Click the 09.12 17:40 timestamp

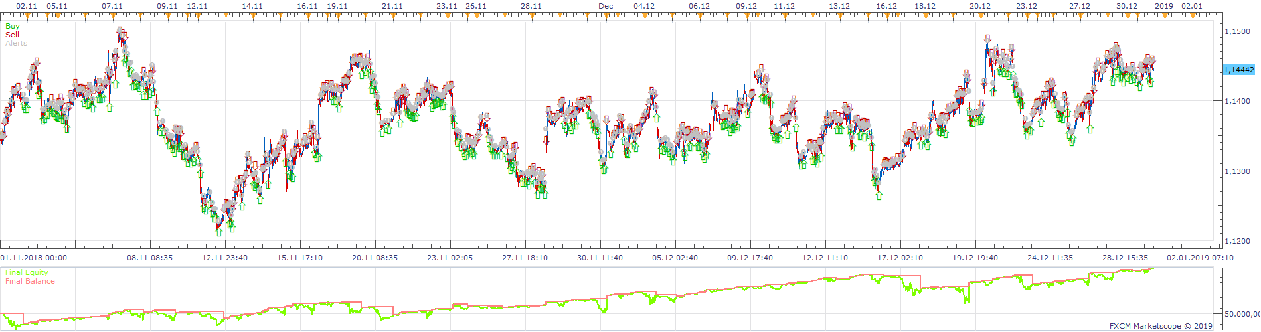[x=750, y=258]
